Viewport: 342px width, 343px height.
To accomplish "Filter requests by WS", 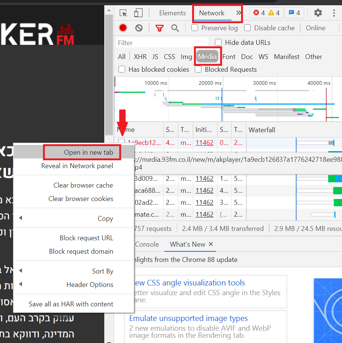I will pos(263,57).
